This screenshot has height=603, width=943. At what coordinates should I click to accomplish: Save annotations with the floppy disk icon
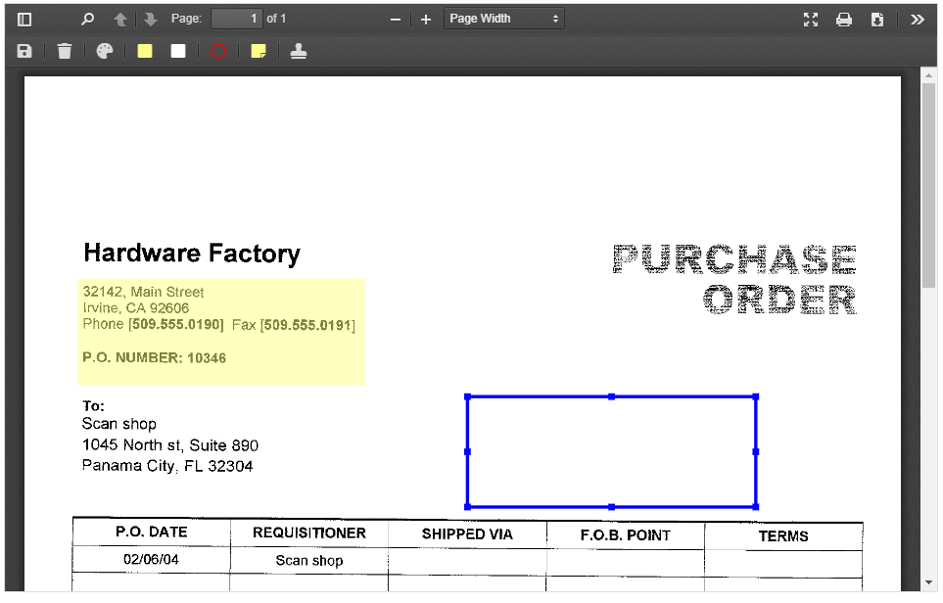pyautogui.click(x=24, y=51)
